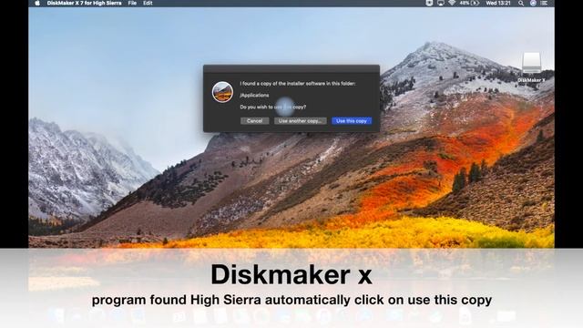Open the Apple menu
The width and height of the screenshot is (583, 328).
click(x=37, y=3)
